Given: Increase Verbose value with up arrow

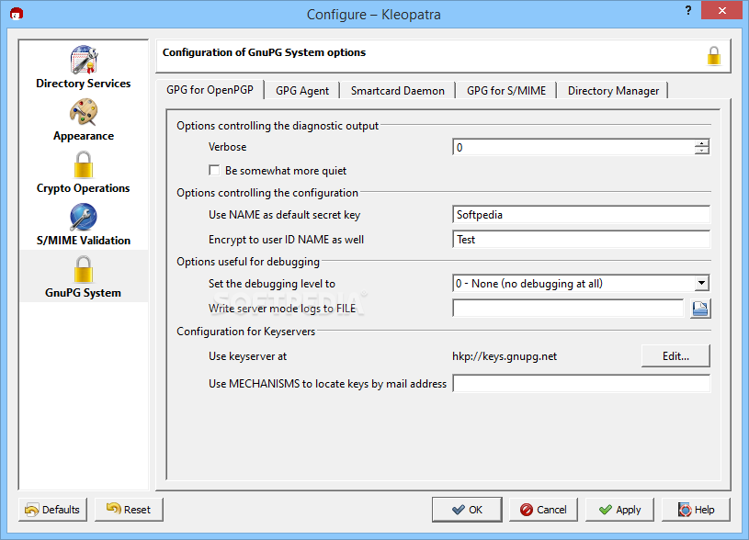Looking at the screenshot, I should (x=702, y=143).
